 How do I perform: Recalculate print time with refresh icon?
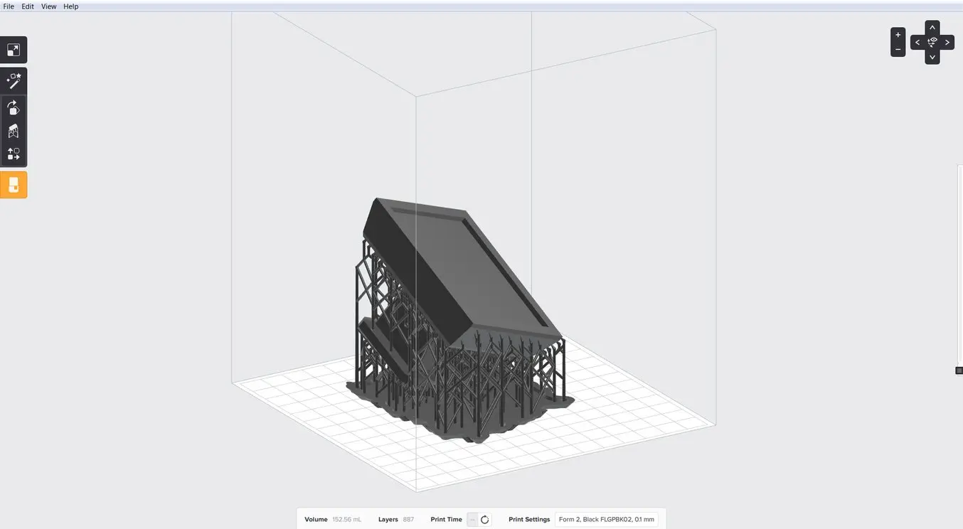pyautogui.click(x=484, y=520)
